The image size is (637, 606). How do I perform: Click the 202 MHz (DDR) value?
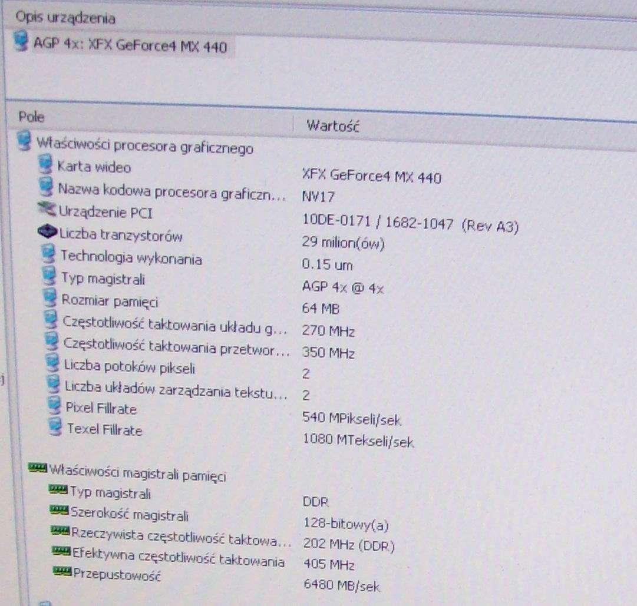coord(349,545)
